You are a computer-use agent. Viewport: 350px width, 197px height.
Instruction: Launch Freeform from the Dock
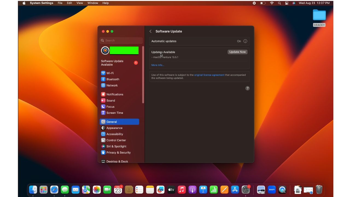(x=161, y=189)
